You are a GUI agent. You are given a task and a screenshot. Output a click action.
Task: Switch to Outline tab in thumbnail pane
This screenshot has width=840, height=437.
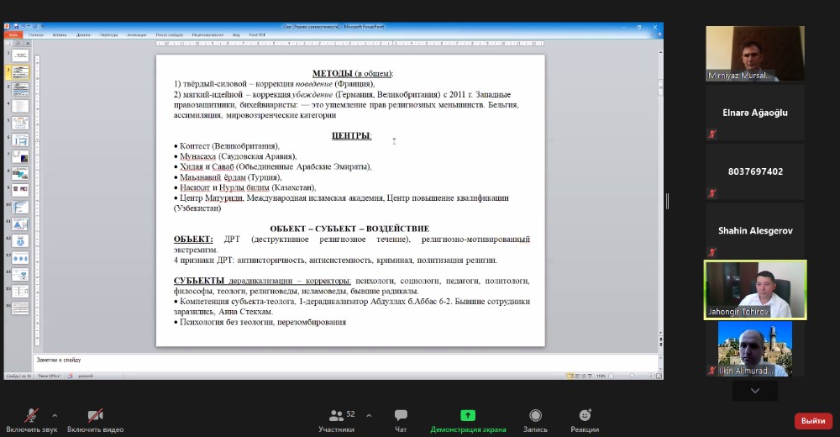(x=18, y=44)
